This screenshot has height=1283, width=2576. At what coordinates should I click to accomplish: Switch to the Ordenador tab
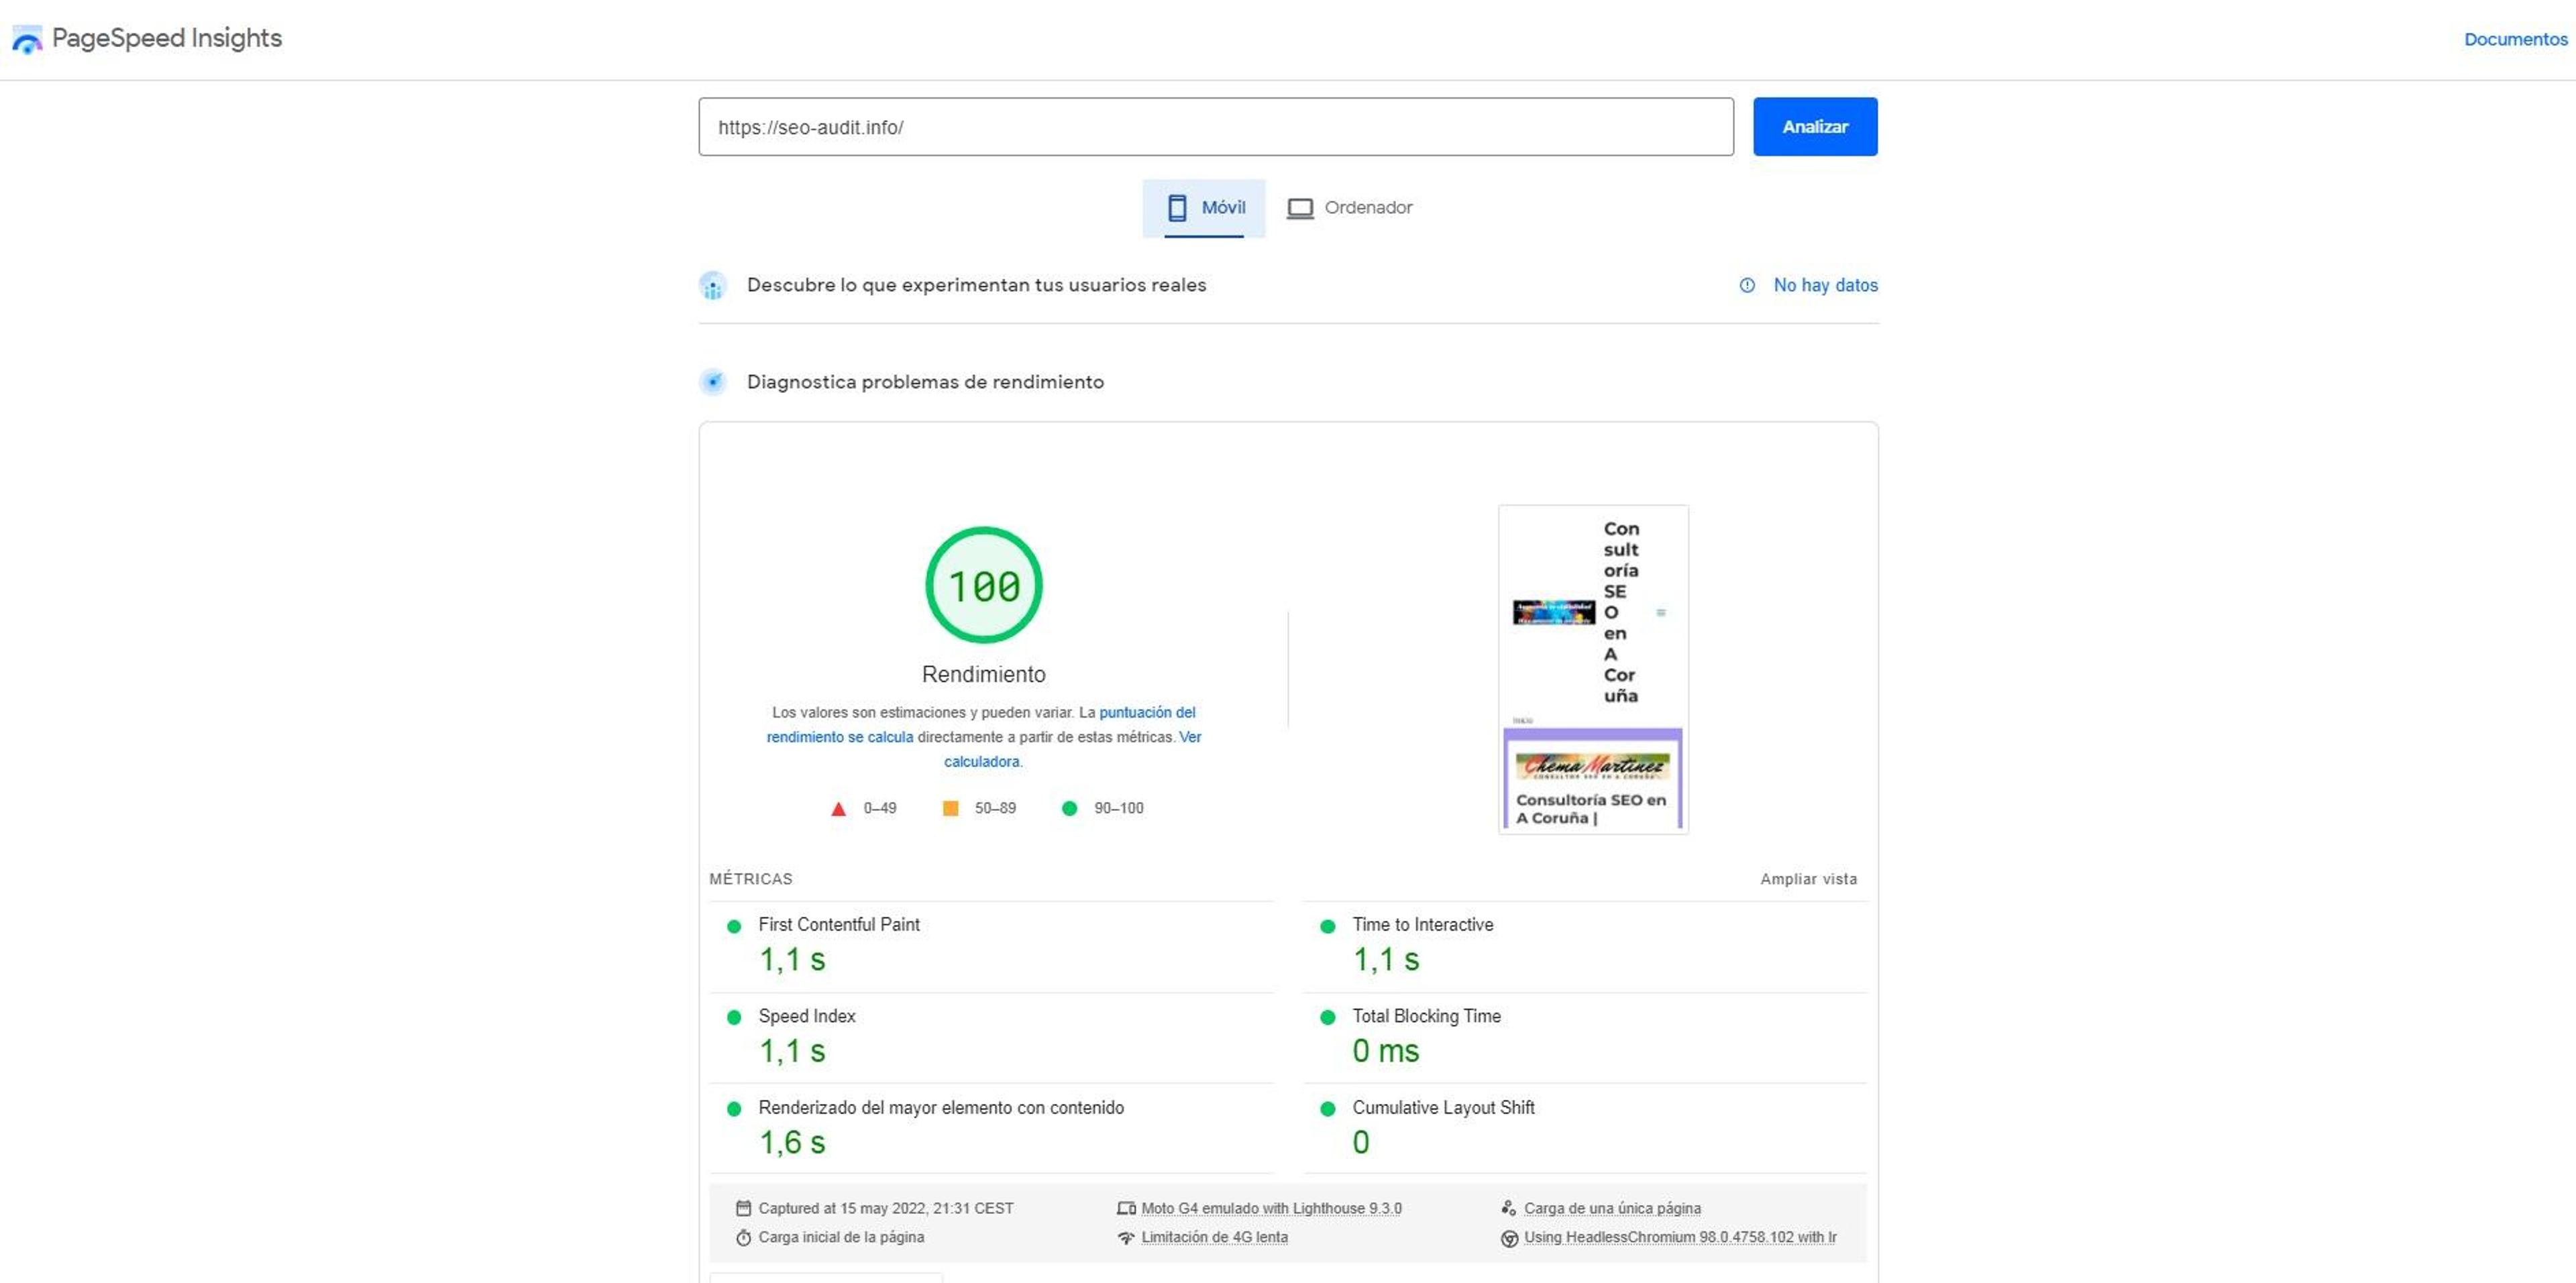[x=1349, y=208]
